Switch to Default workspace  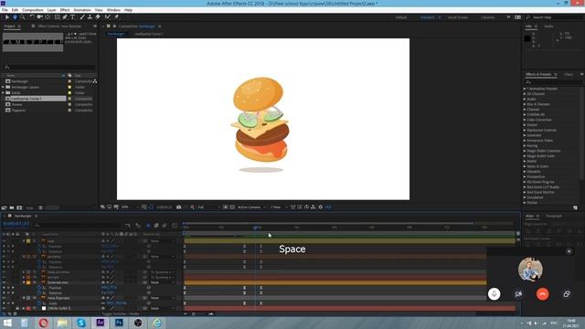[401, 17]
